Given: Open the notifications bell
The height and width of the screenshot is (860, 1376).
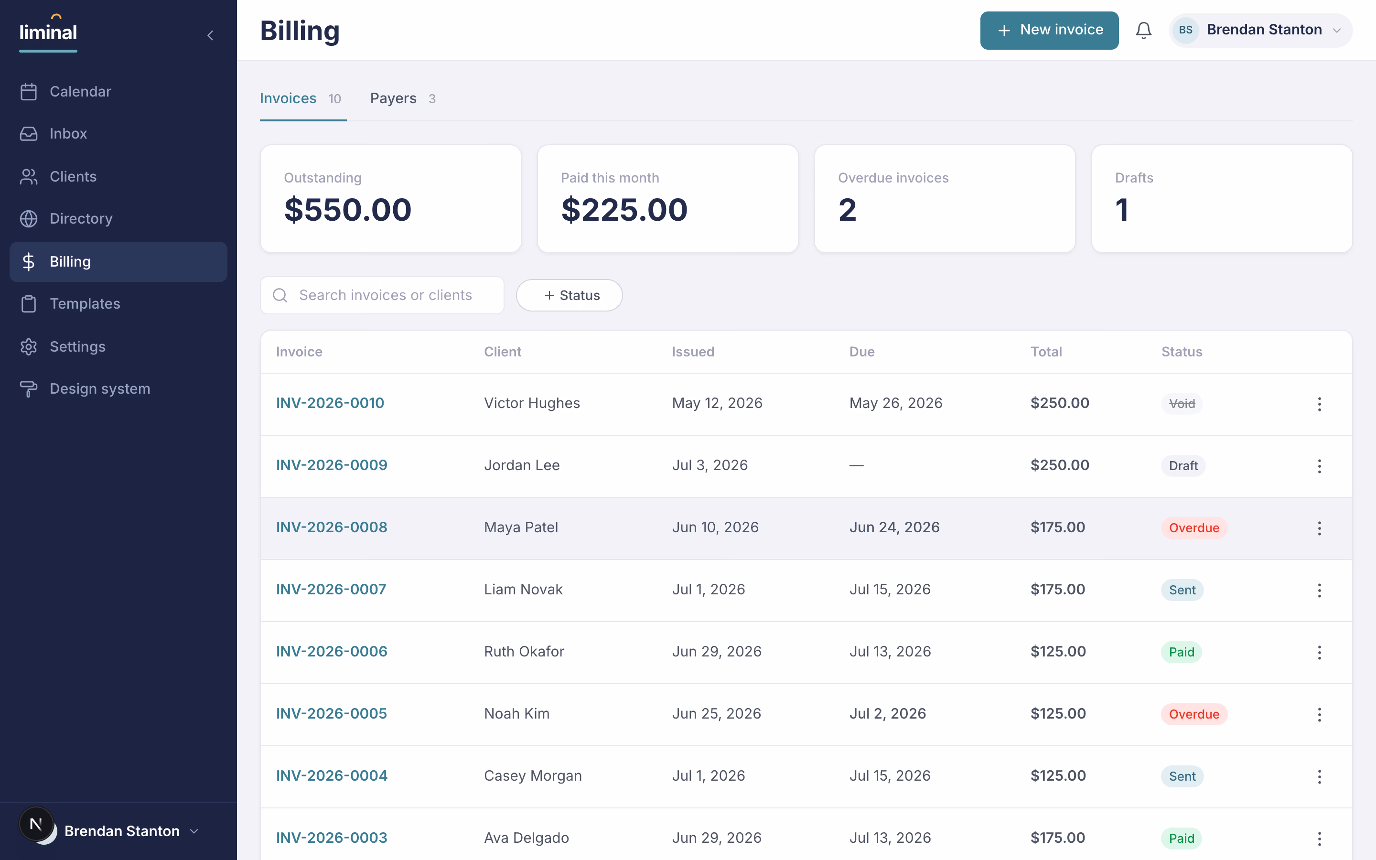Looking at the screenshot, I should click(x=1143, y=30).
